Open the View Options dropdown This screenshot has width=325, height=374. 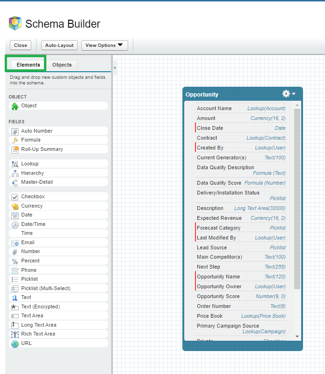tap(105, 45)
